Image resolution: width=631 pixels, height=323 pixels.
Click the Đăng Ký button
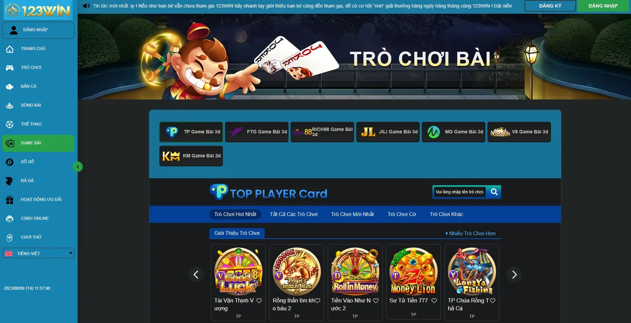[x=550, y=6]
